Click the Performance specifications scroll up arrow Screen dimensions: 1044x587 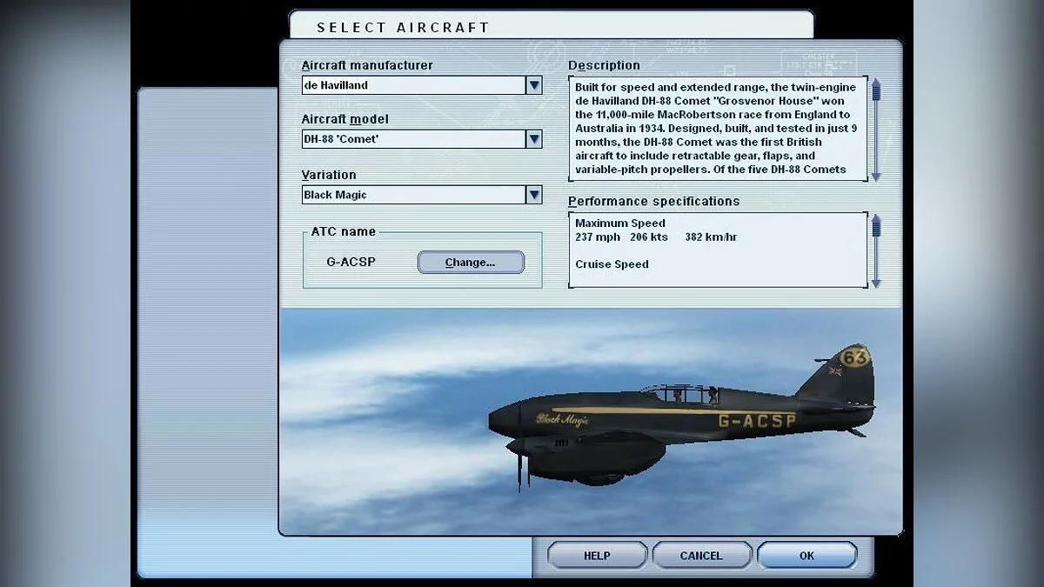point(876,219)
